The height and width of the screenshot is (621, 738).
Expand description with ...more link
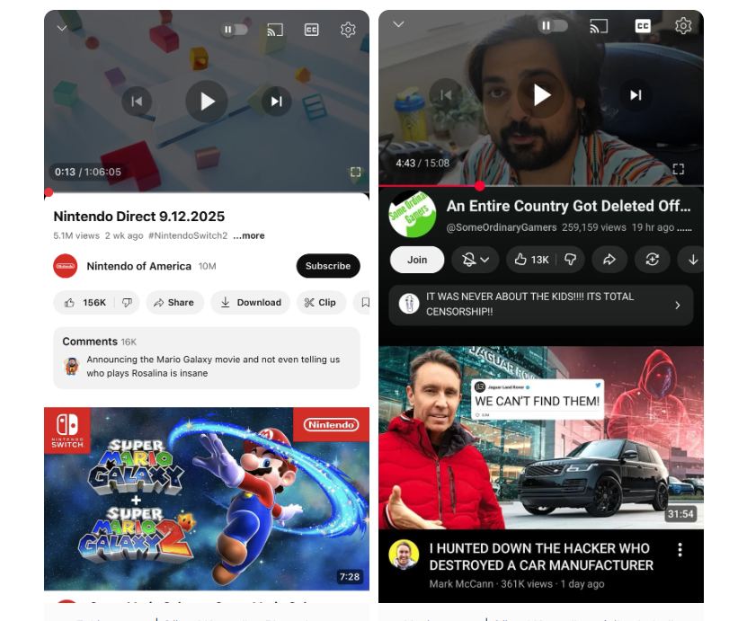point(249,235)
